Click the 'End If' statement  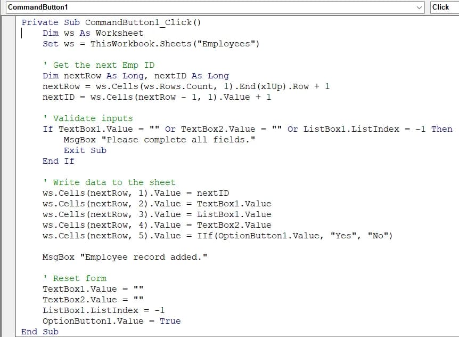pos(58,161)
